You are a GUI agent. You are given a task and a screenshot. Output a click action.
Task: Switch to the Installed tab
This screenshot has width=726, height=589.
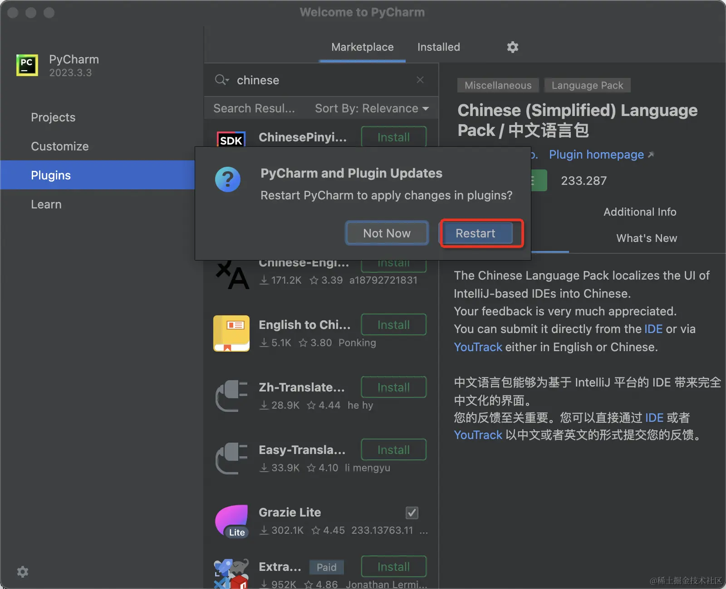tap(439, 47)
